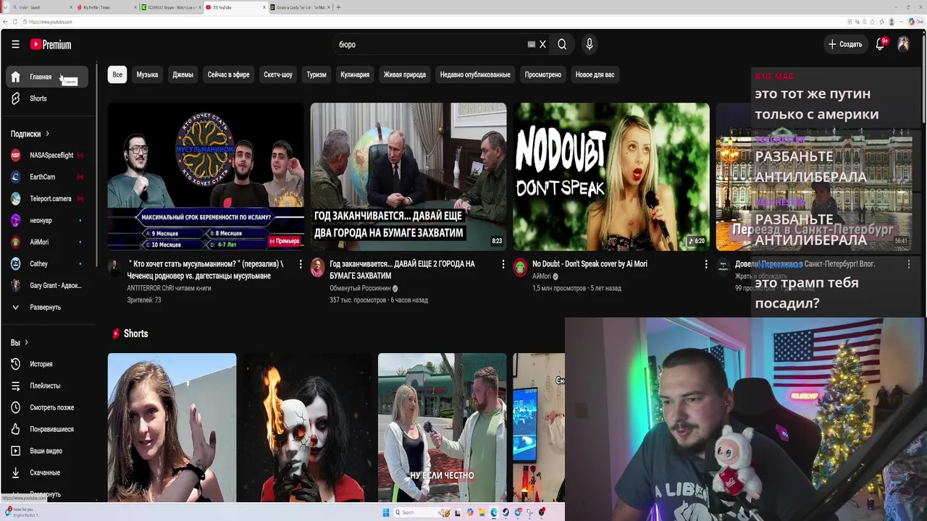The height and width of the screenshot is (521, 927).
Task: Select the Туризм filter chip
Action: pyautogui.click(x=316, y=75)
